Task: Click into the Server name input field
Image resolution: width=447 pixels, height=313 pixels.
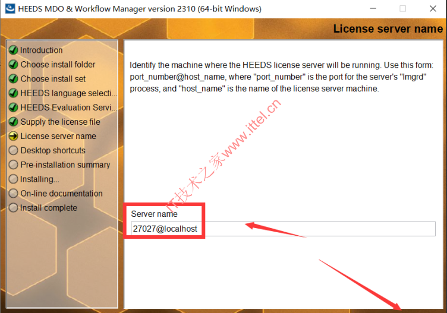Action: tap(283, 229)
